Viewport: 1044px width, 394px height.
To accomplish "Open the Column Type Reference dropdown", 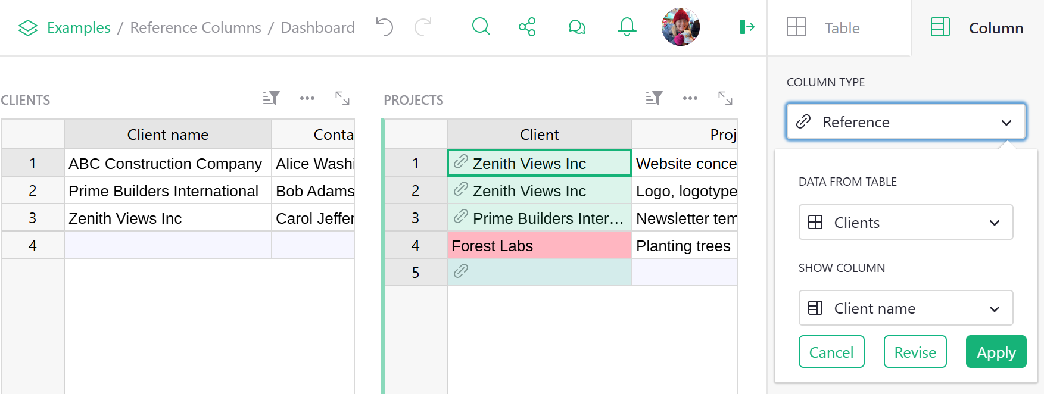I will (905, 122).
